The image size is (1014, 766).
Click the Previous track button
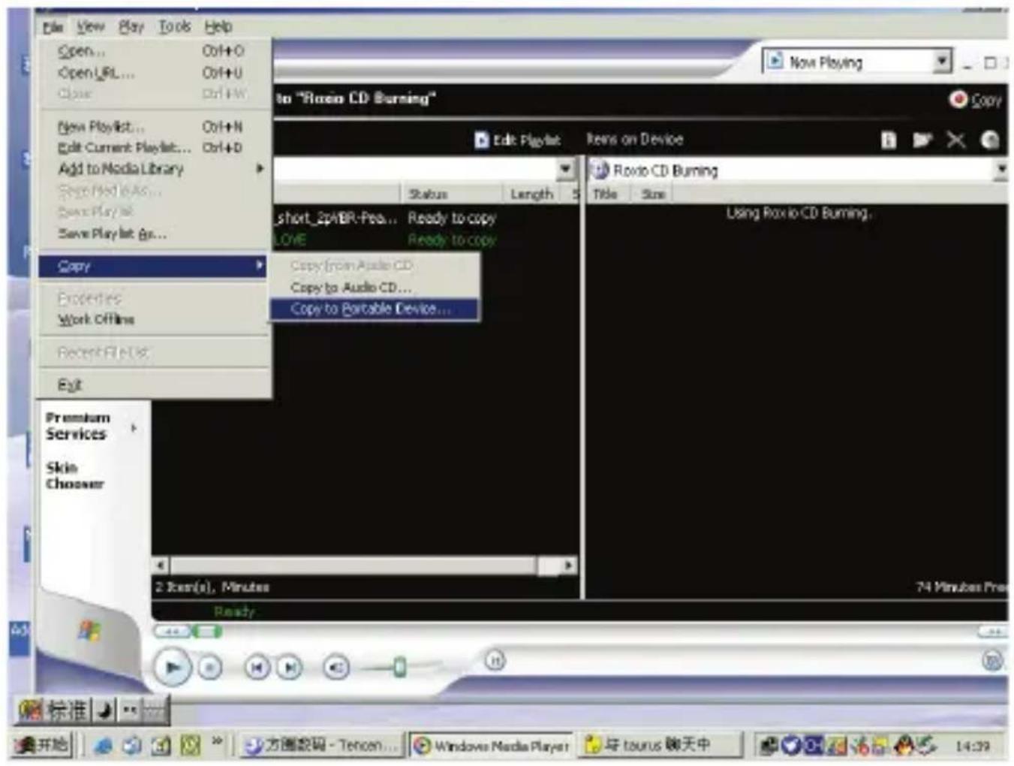coord(257,667)
